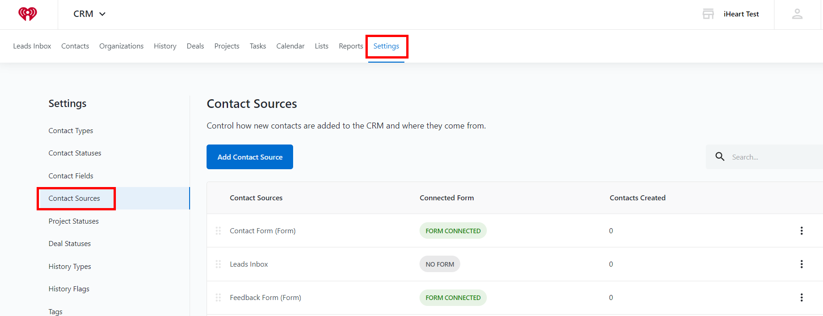Open the iHeart Test account selector
823x316 pixels.
coord(741,14)
